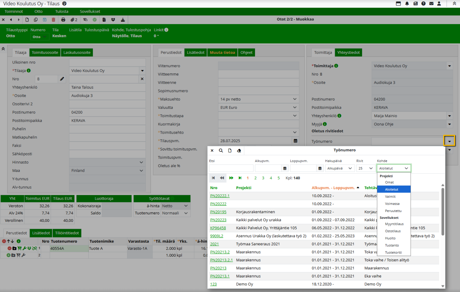This screenshot has height=292, width=460.
Task: Click the print icon in the toolbar
Action: click(63, 20)
